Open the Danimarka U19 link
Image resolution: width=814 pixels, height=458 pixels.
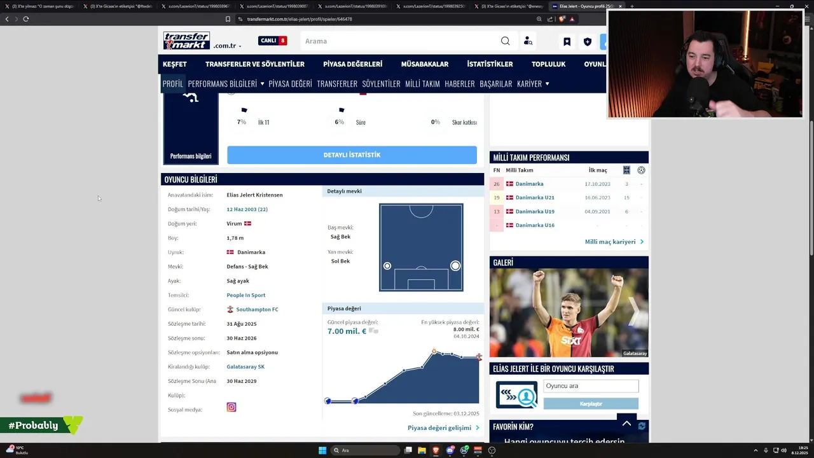[x=535, y=211]
